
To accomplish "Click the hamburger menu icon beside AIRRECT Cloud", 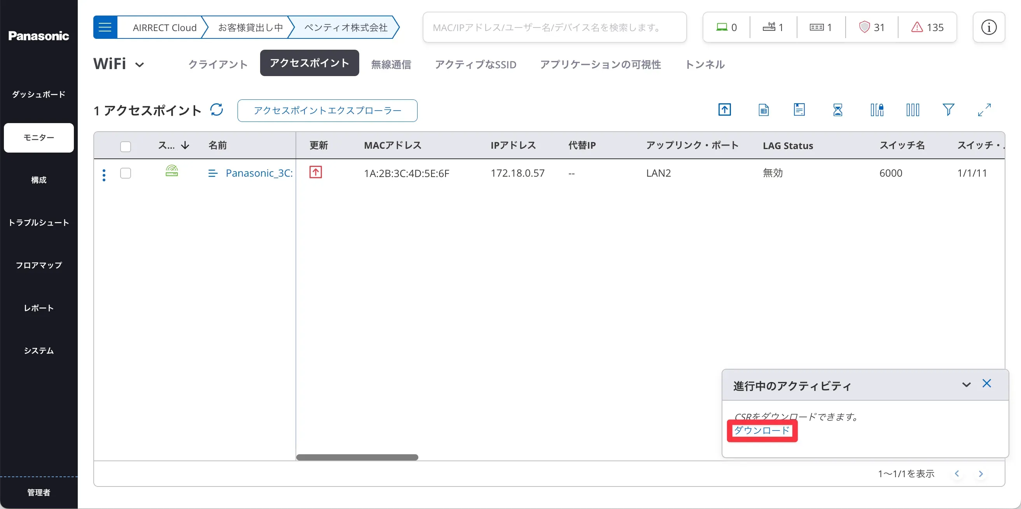I will pos(105,27).
